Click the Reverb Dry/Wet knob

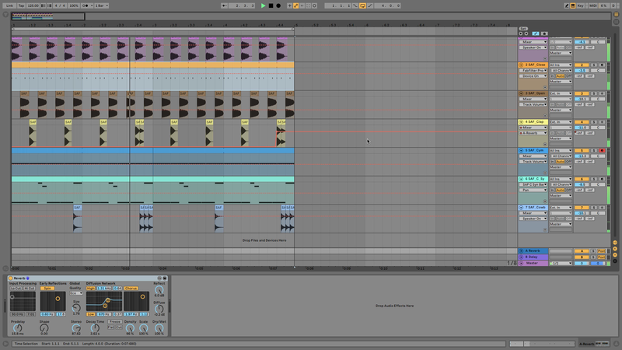[x=159, y=327]
